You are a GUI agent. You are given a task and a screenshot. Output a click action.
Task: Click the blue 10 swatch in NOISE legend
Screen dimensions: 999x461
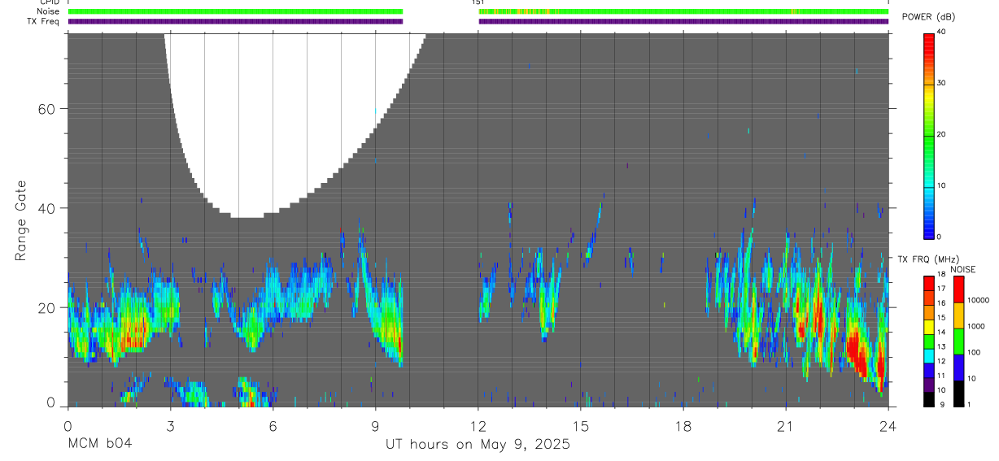tap(959, 367)
